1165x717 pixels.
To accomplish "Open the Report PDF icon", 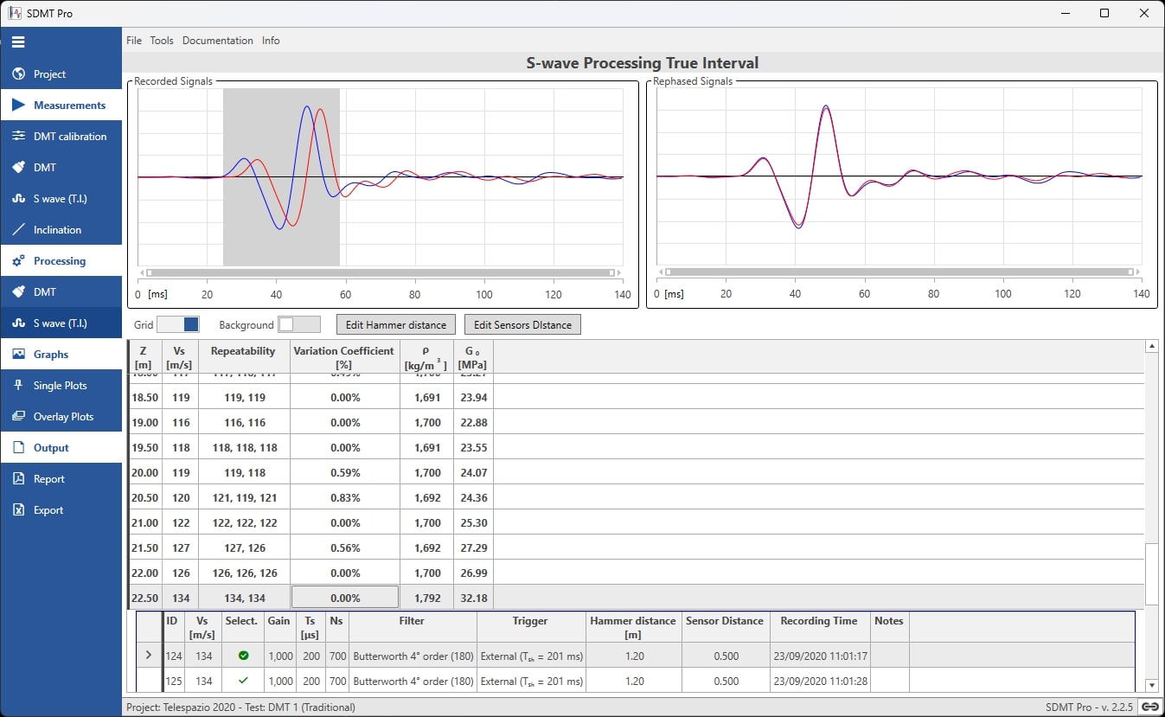I will tap(18, 479).
